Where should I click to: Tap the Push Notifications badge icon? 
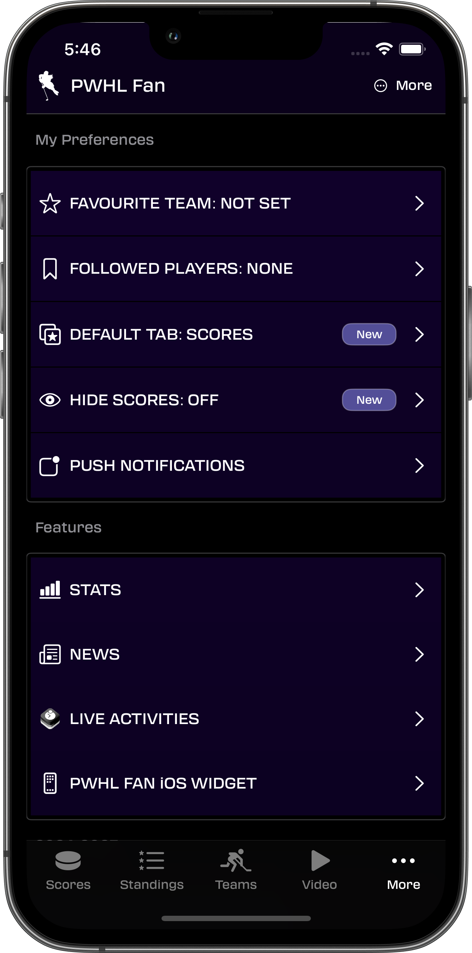50,466
